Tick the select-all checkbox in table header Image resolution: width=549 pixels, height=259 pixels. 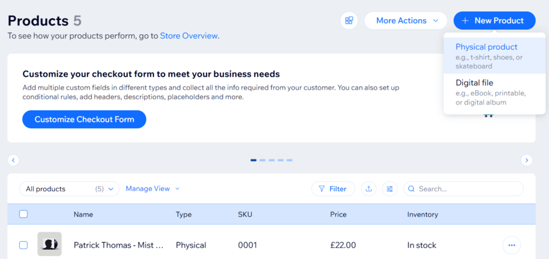[24, 214]
